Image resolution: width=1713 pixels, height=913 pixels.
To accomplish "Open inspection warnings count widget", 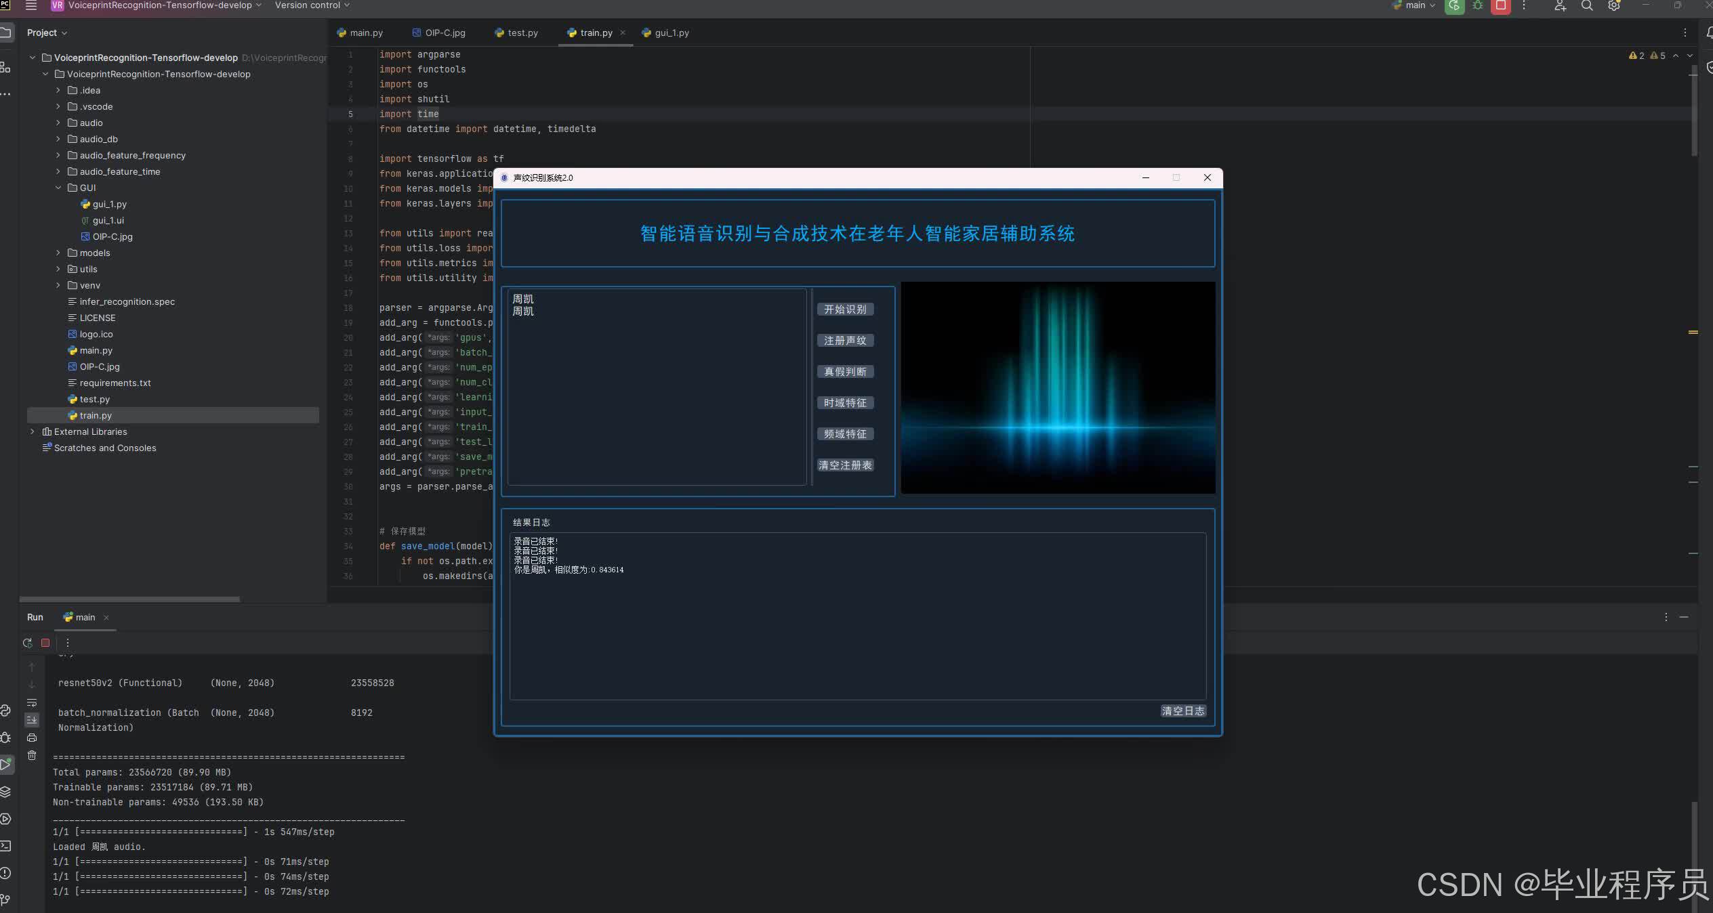I will point(1647,56).
